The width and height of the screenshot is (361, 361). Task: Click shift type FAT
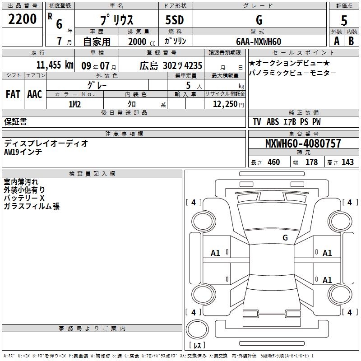(x=13, y=94)
